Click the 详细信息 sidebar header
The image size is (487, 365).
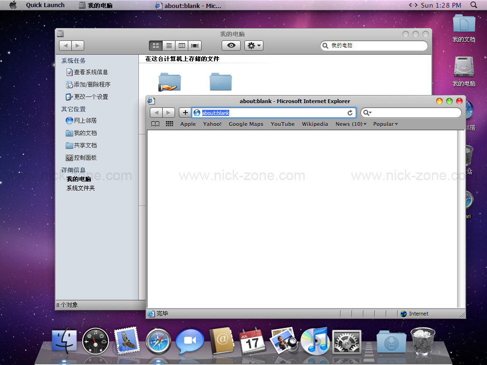(x=73, y=170)
